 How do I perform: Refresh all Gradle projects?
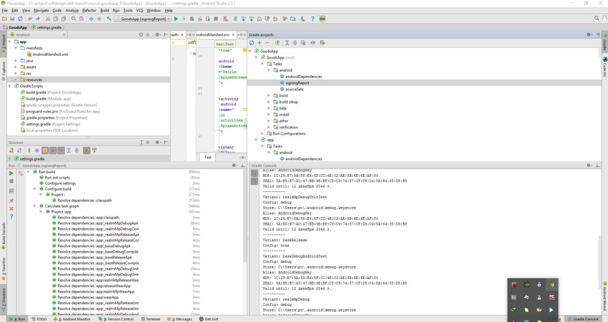pyautogui.click(x=251, y=43)
